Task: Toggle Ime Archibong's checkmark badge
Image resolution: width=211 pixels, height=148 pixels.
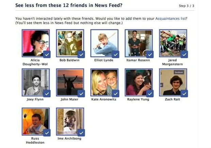Action: pyautogui.click(x=81, y=133)
